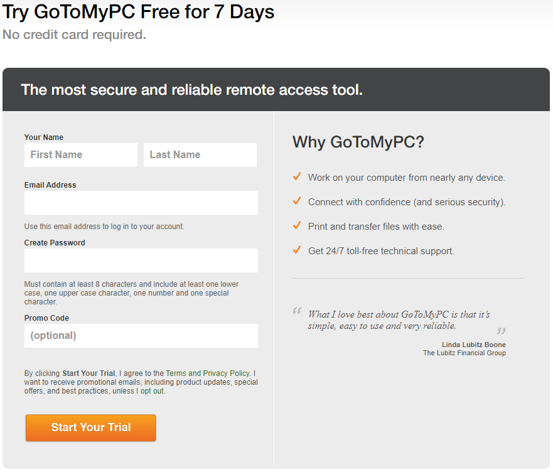Click the Linda Lubitz Boone testimonial name

(474, 345)
